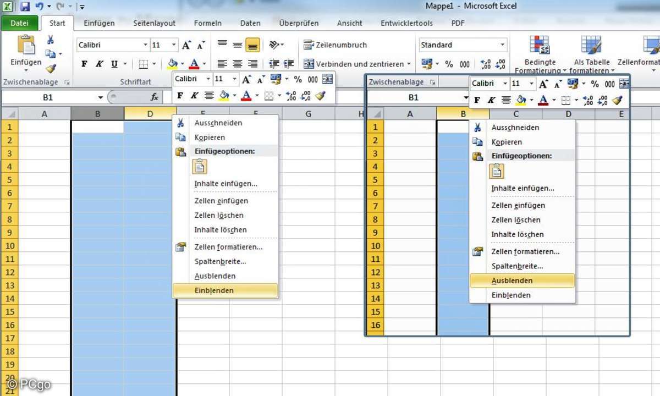Decrease font size with the ribbon's small A
The image size is (660, 396).
(x=201, y=45)
